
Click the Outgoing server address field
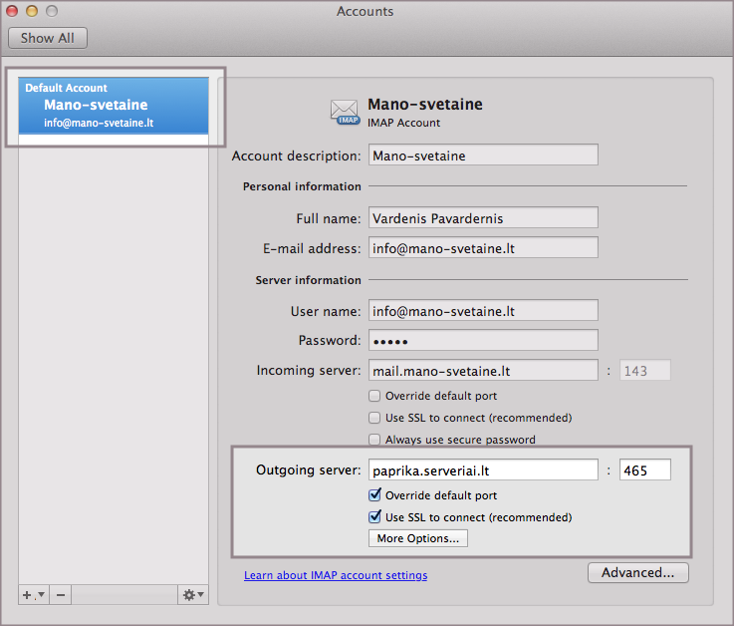(x=483, y=469)
